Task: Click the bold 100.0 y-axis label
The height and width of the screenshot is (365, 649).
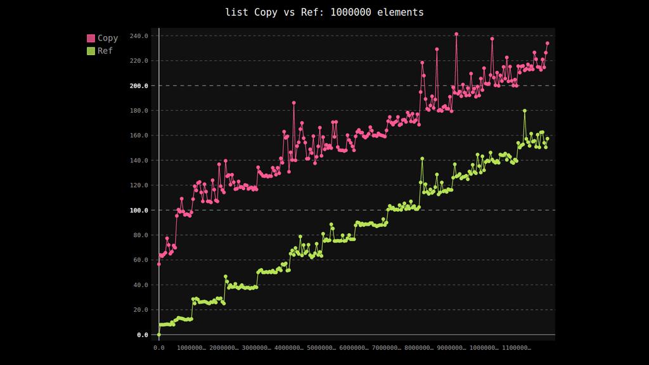Action: click(139, 210)
